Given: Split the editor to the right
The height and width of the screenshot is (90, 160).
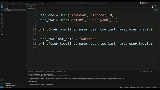Looking at the screenshot, I should tap(156, 6).
